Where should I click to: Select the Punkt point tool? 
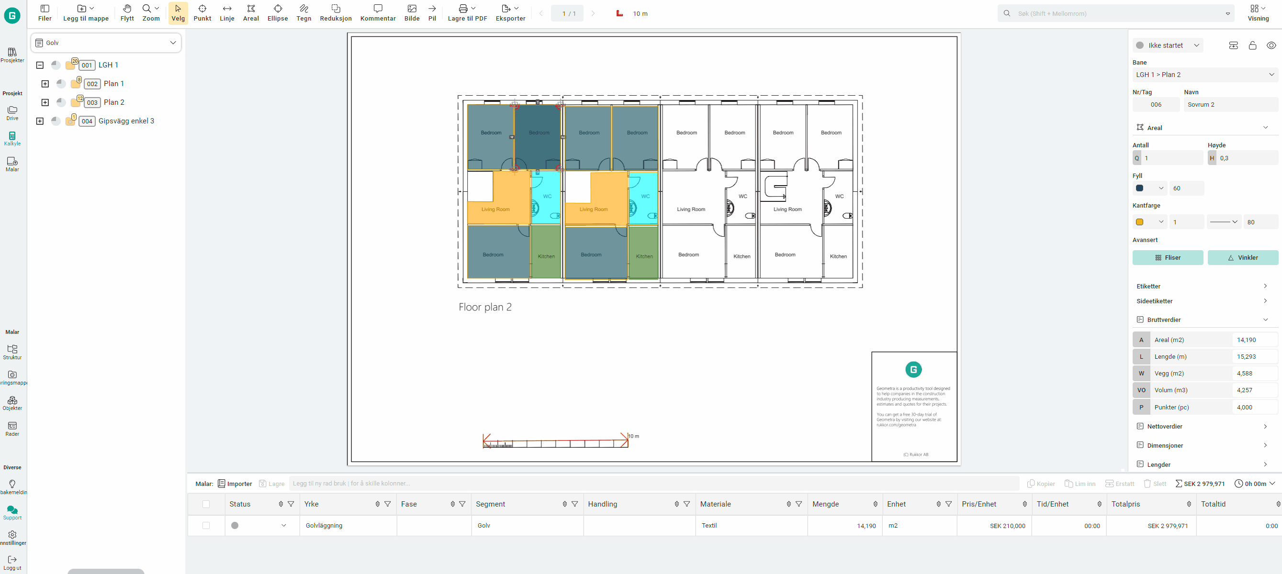[x=202, y=13]
